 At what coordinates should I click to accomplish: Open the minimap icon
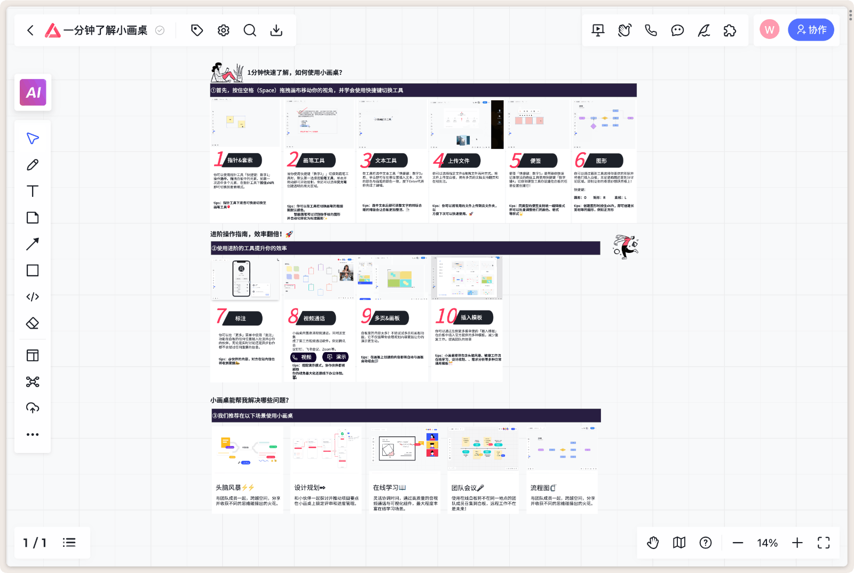(679, 543)
